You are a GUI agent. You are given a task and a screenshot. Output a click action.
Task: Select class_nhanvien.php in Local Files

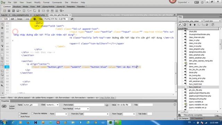point(197,37)
